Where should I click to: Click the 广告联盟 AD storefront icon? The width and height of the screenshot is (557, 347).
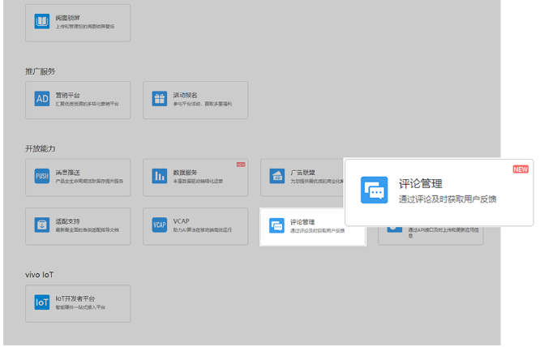click(277, 176)
